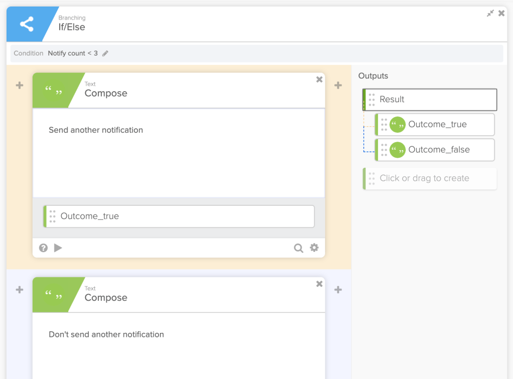Click the Outcome_false quote icon in Outputs

coord(398,150)
